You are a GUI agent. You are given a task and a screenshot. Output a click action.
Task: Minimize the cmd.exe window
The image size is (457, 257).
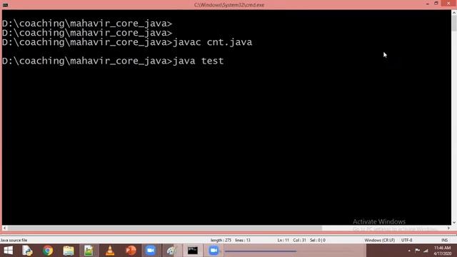tap(427, 4)
